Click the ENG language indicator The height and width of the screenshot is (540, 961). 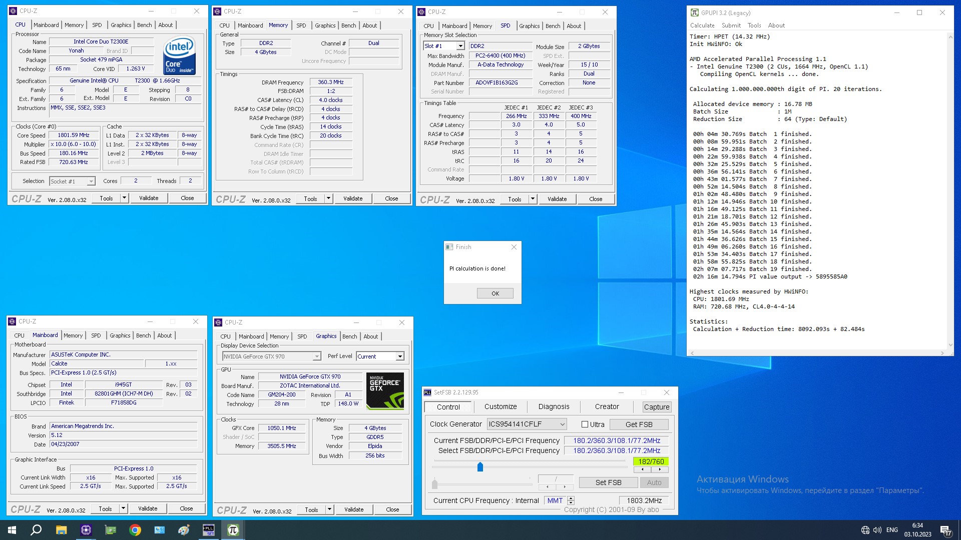[892, 530]
